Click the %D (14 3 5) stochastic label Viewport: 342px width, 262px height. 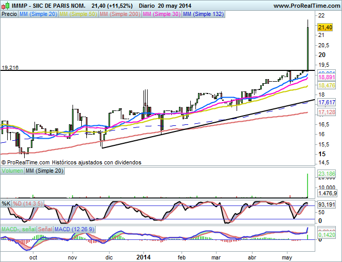point(28,204)
